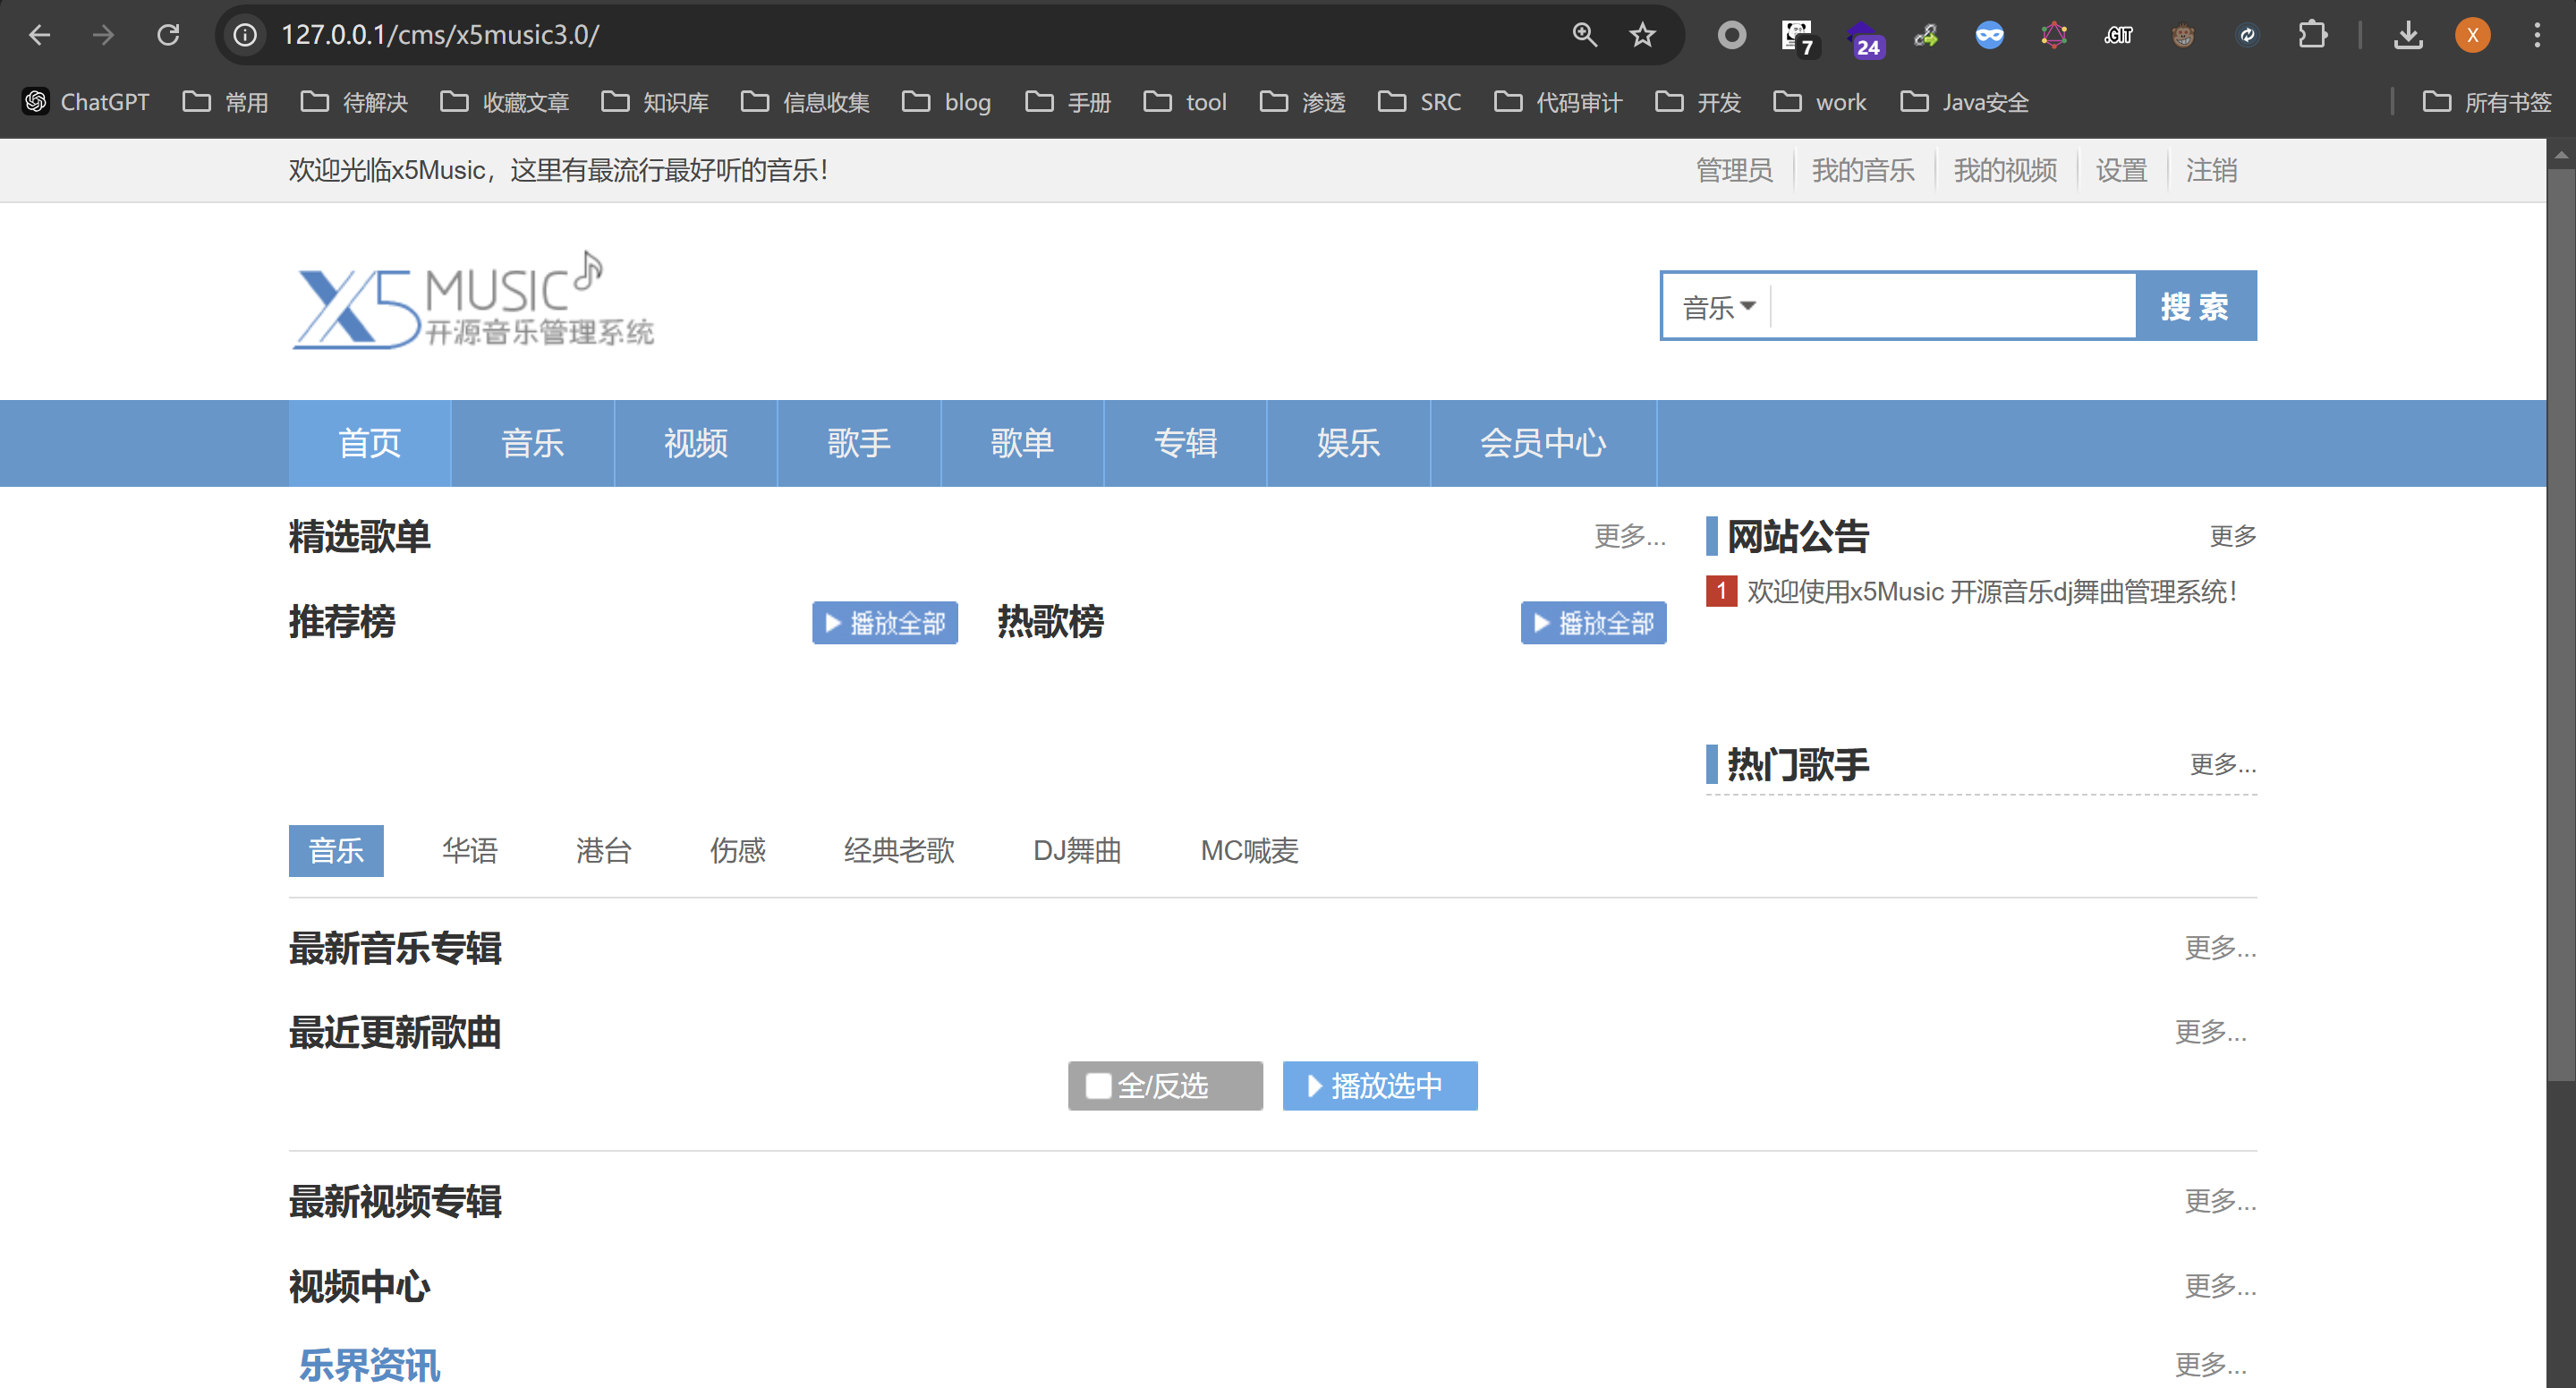Open the 专辑 navigation item
This screenshot has height=1388, width=2576.
[x=1185, y=443]
